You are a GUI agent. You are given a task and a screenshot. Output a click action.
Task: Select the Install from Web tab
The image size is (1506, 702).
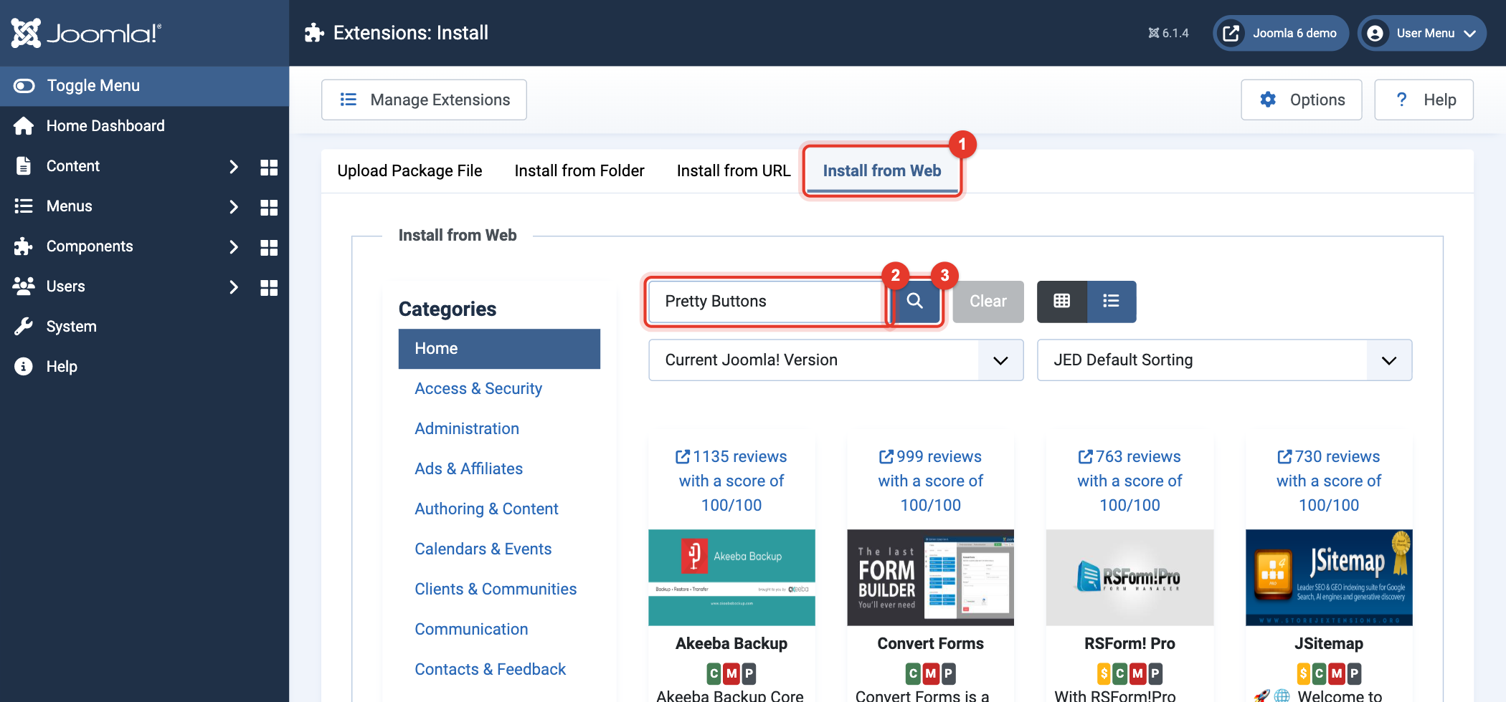882,170
